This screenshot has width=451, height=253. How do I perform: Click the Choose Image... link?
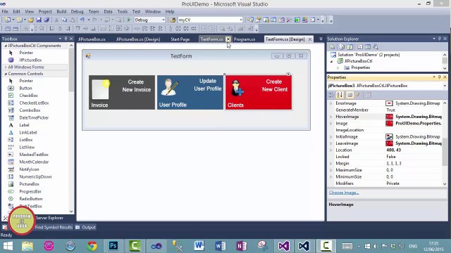click(344, 193)
